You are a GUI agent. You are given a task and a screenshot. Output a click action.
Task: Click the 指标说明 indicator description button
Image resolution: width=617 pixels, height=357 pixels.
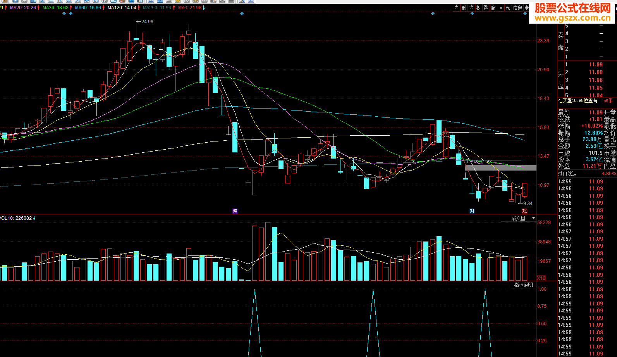(523, 285)
